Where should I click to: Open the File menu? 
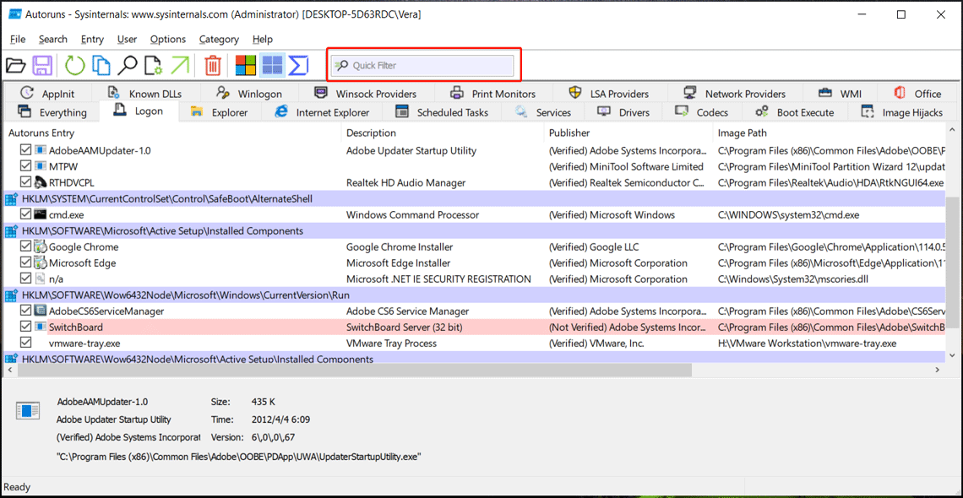point(18,39)
